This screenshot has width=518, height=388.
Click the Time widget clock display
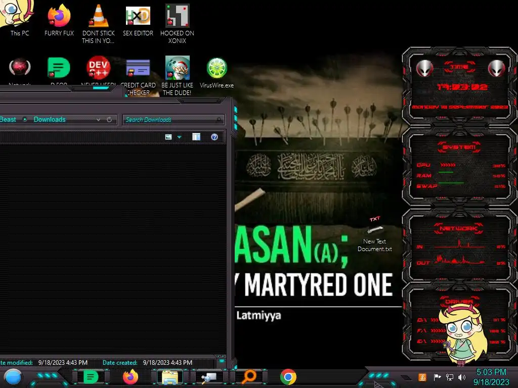[462, 87]
